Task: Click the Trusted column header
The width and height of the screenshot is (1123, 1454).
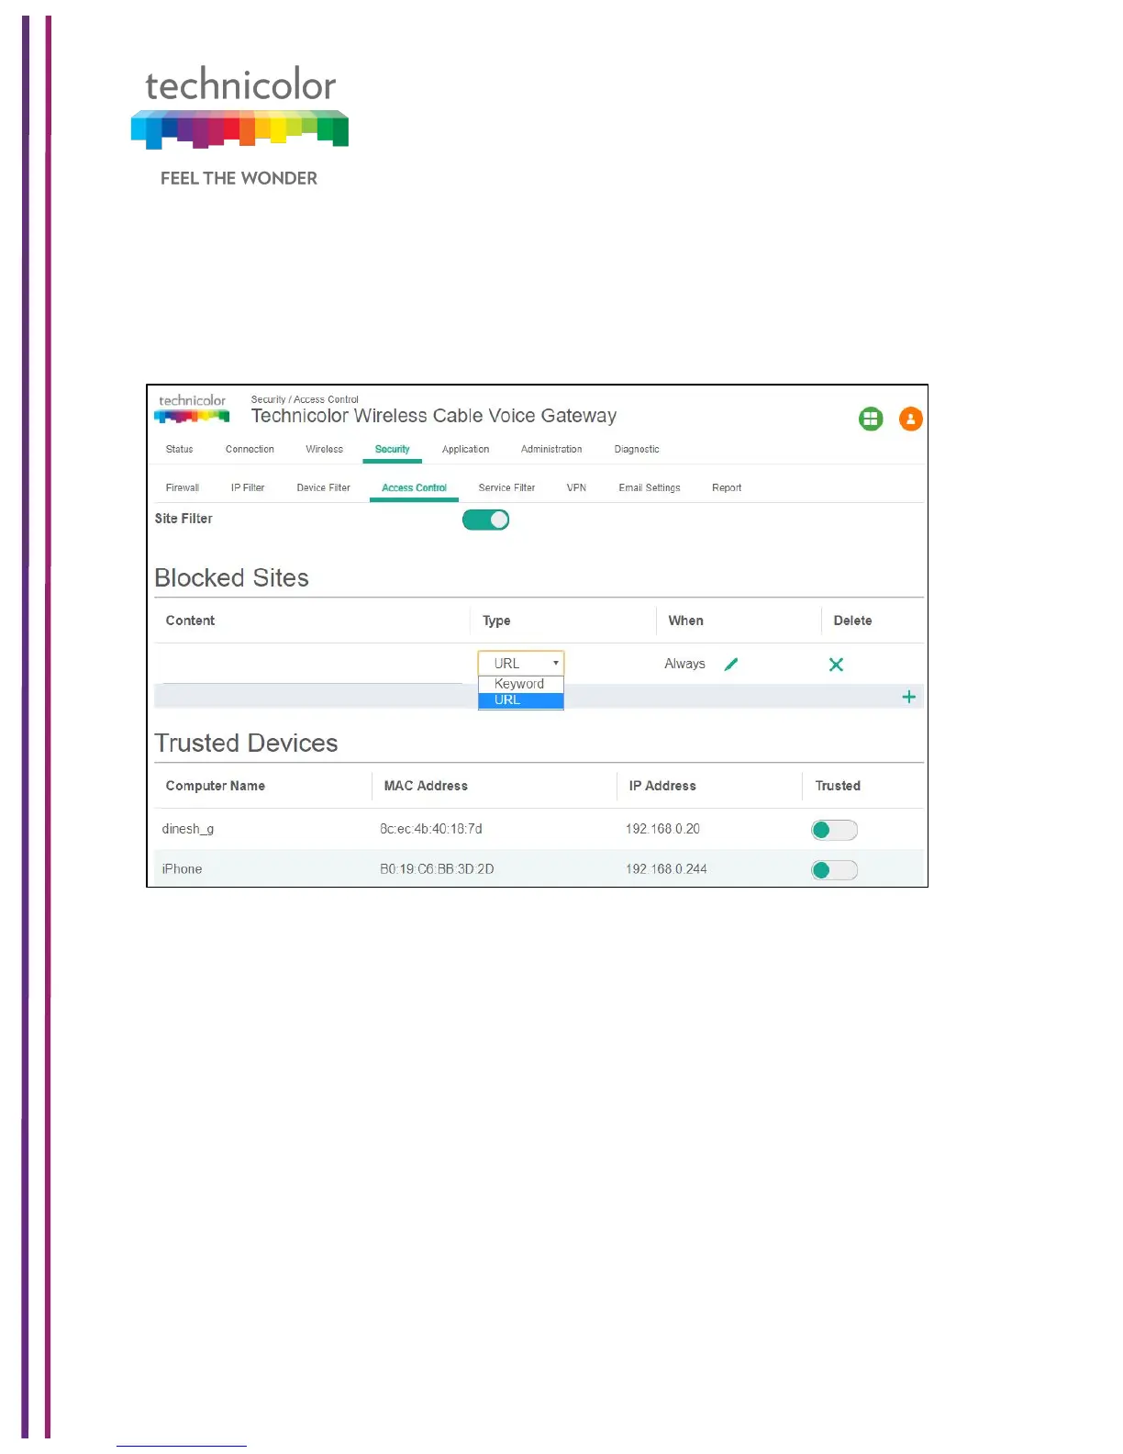Action: click(838, 786)
